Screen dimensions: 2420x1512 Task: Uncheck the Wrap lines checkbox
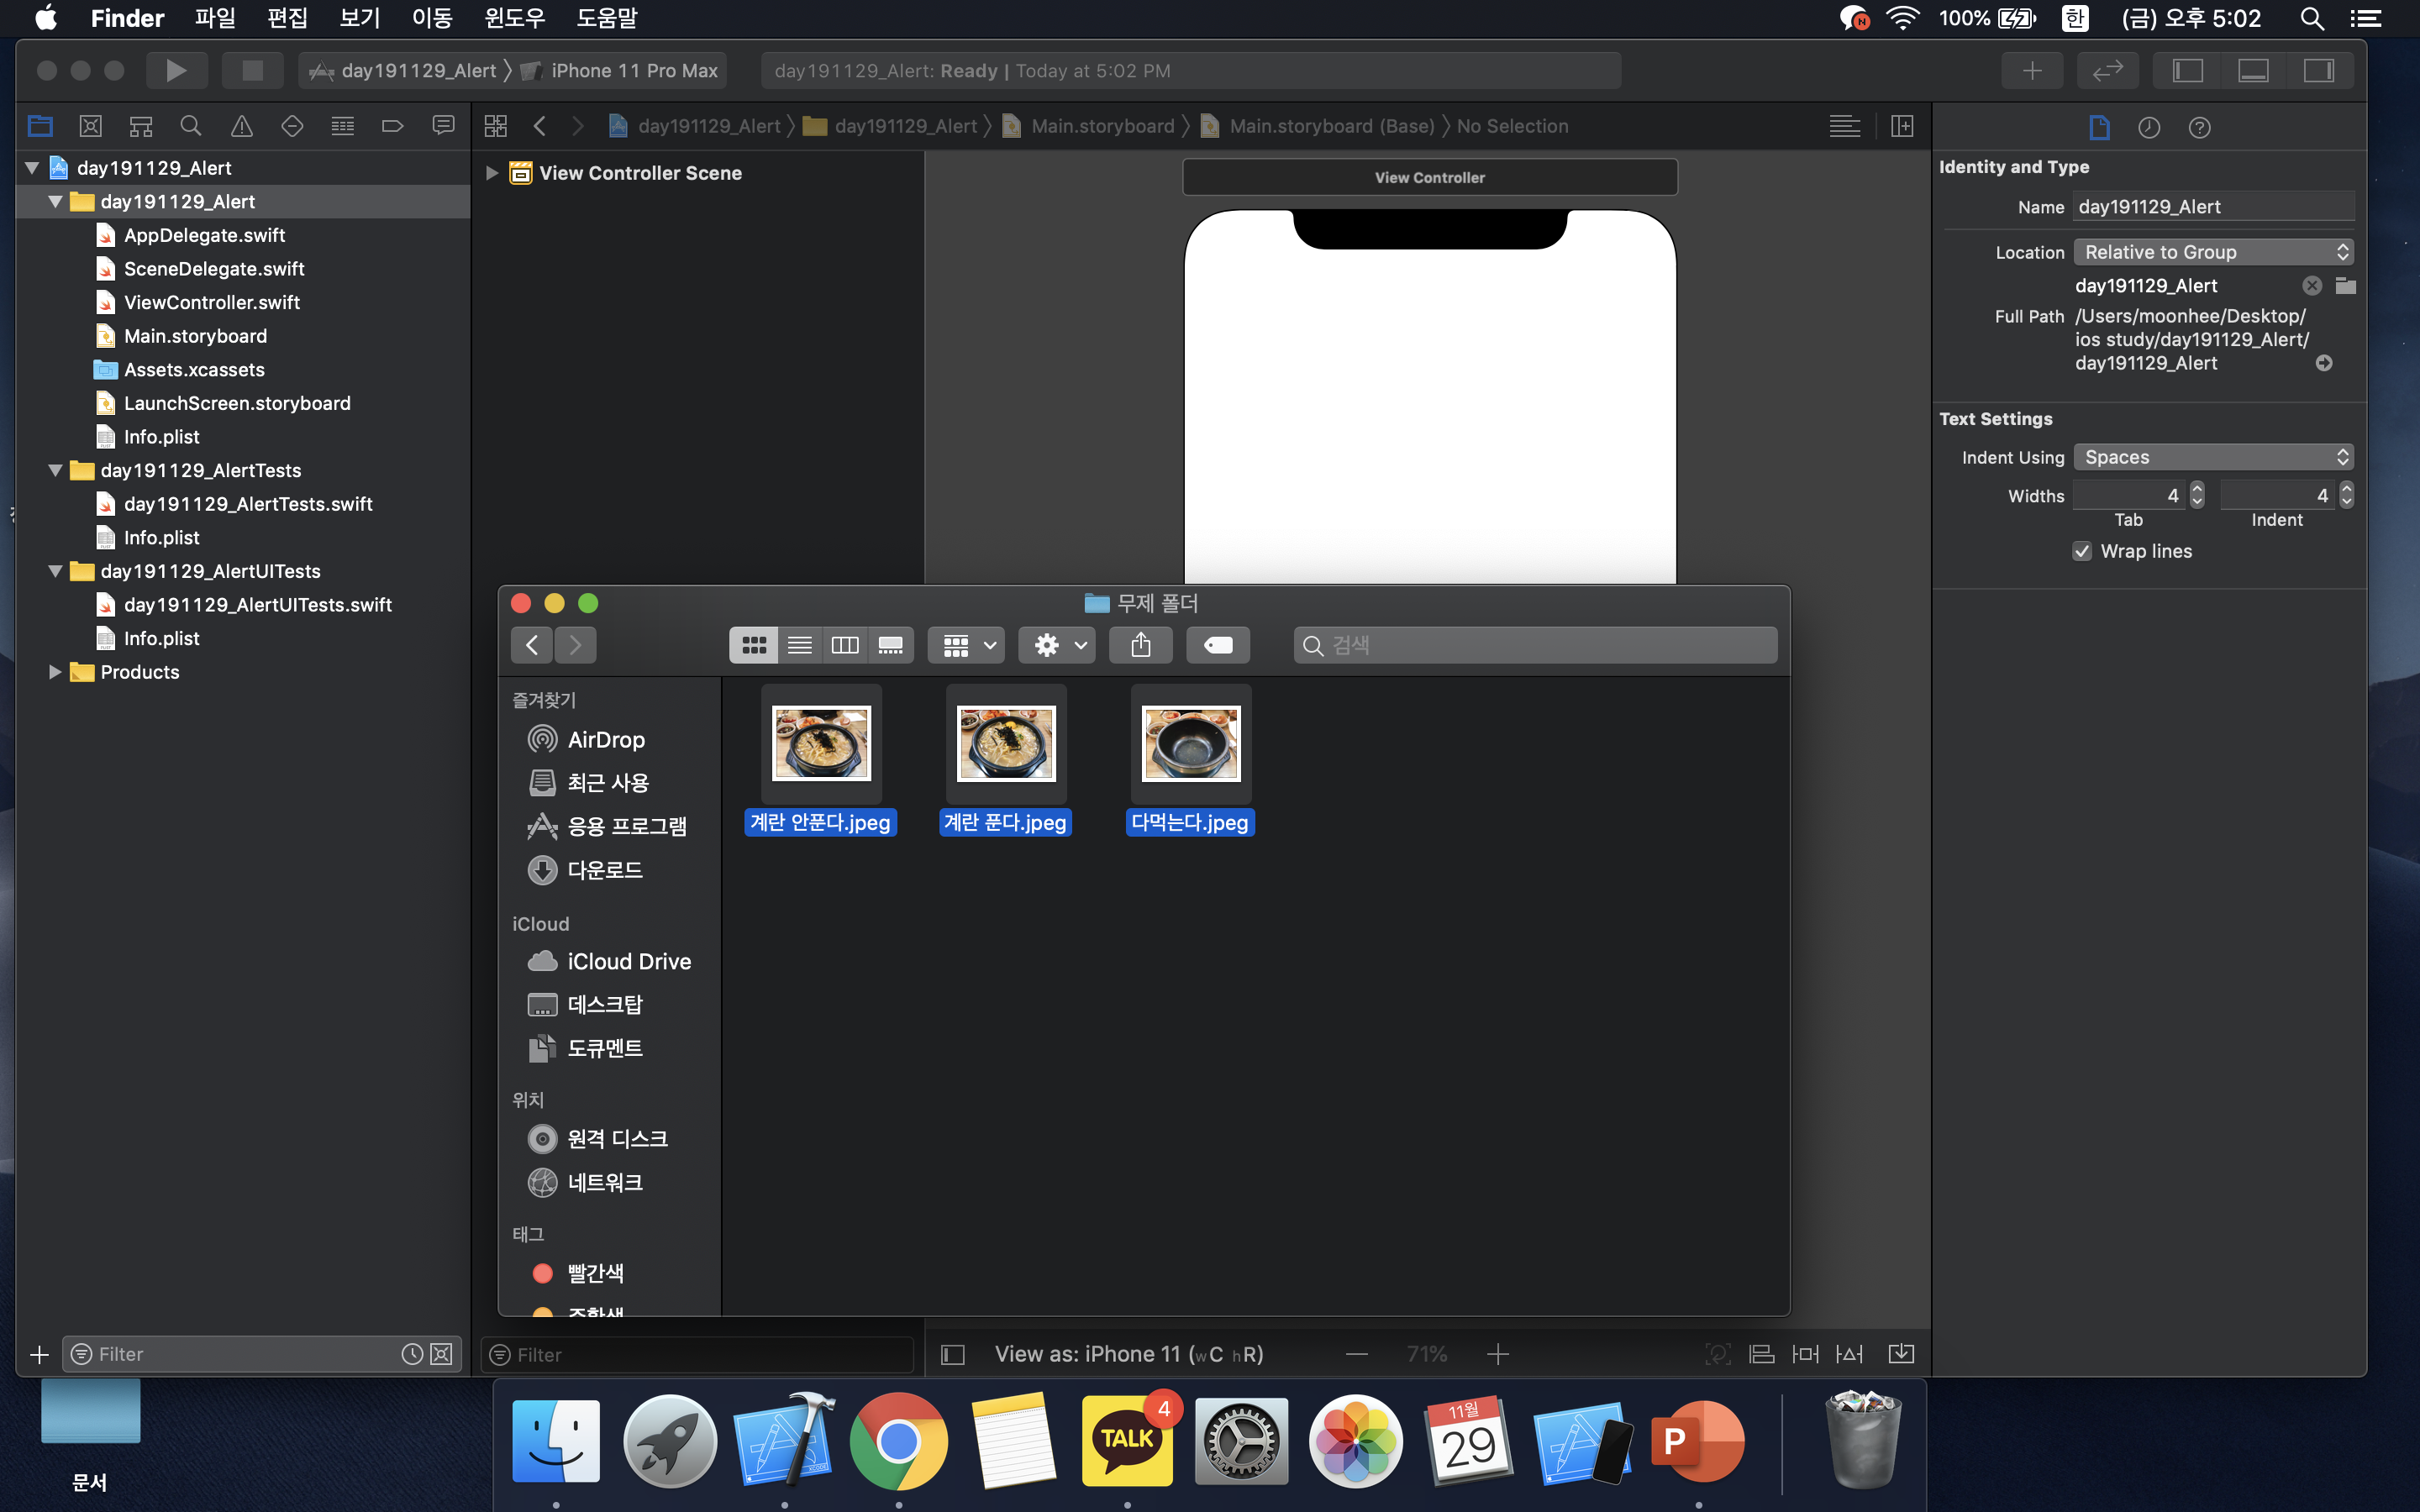(2082, 551)
